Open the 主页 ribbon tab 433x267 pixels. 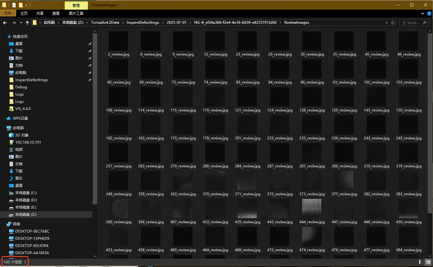24,13
